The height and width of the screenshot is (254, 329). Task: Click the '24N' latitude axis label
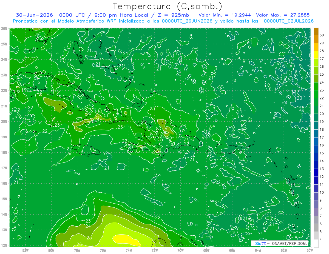click(x=4, y=59)
